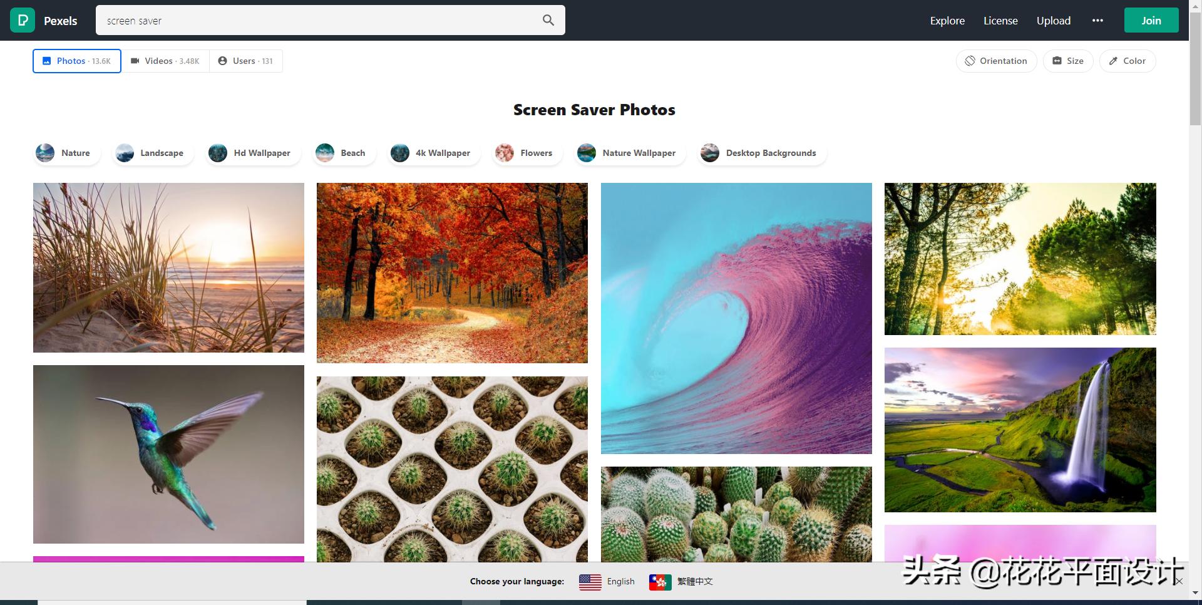The image size is (1202, 605).
Task: Filter by the Hd Wallpaper tag label
Action: pos(262,153)
